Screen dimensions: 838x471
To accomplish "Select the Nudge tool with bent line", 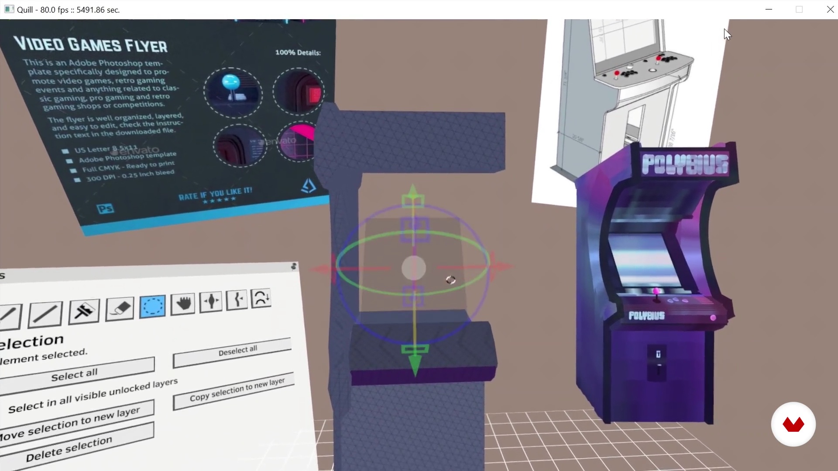I will (237, 300).
